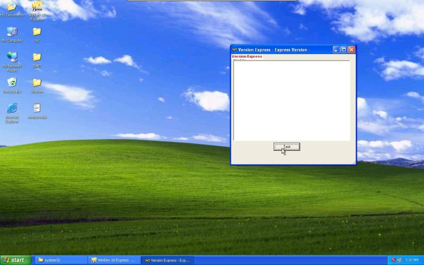Image resolution: width=424 pixels, height=265 pixels.
Task: Click the tray icon left of the clock
Action: [399, 260]
